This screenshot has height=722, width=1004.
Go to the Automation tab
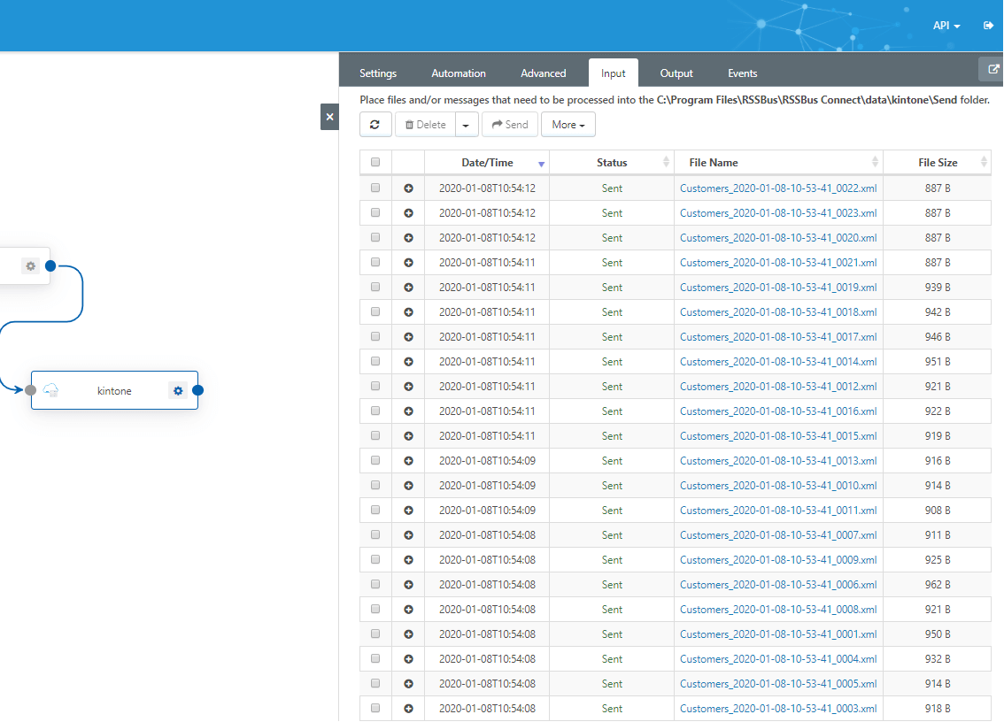pos(459,73)
